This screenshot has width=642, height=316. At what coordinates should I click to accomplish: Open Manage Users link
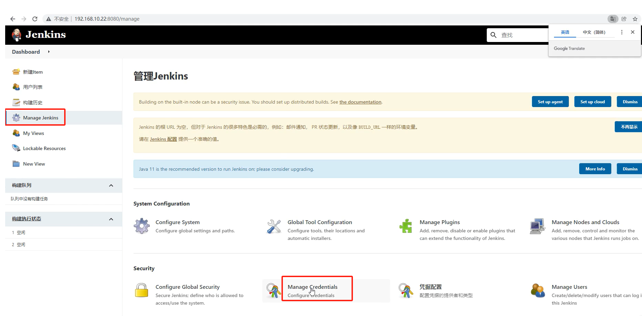(x=570, y=287)
